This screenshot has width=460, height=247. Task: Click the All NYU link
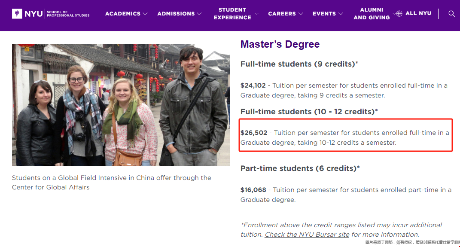point(418,13)
